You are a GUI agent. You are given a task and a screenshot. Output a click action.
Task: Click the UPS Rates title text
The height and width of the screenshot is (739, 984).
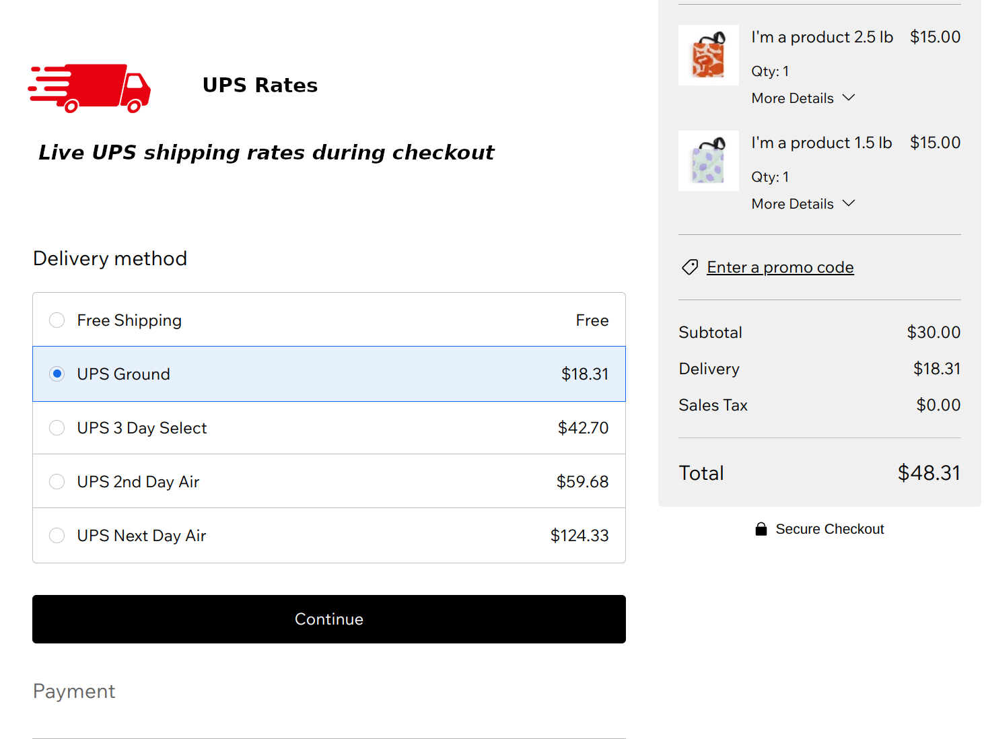click(x=260, y=85)
